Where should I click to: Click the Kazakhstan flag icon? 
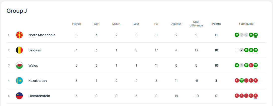(x=19, y=81)
